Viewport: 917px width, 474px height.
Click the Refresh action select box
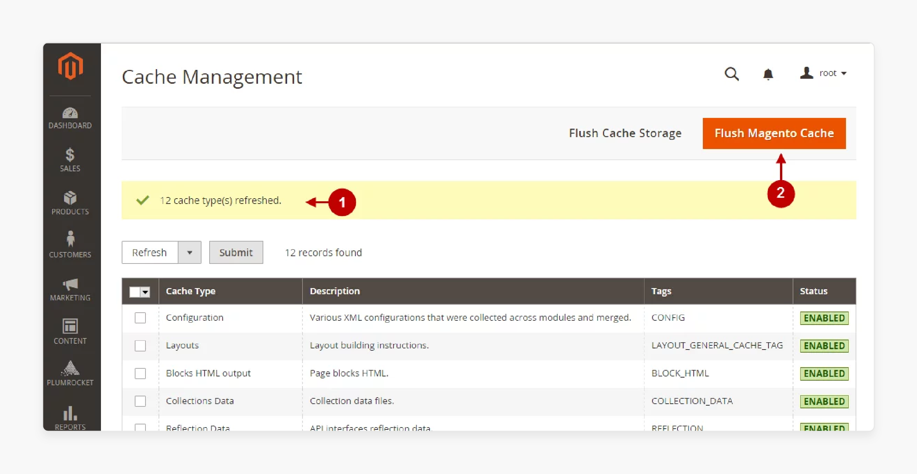point(162,252)
